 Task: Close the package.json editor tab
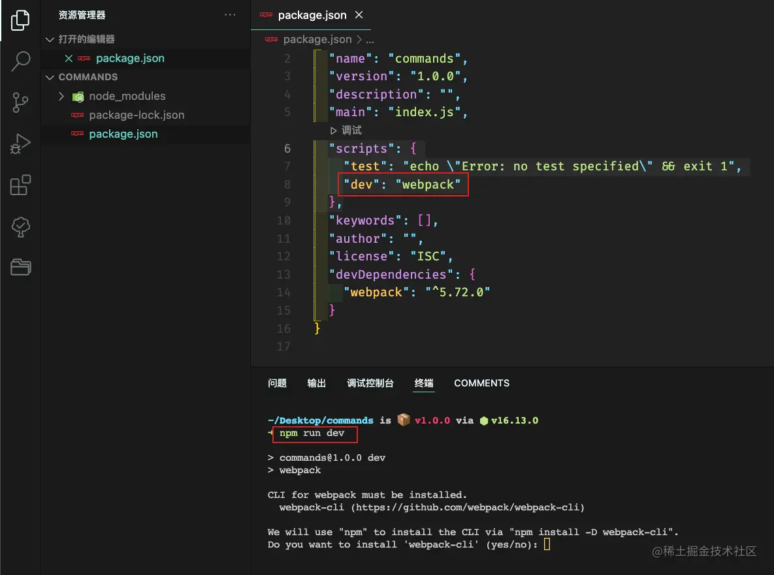(x=359, y=15)
